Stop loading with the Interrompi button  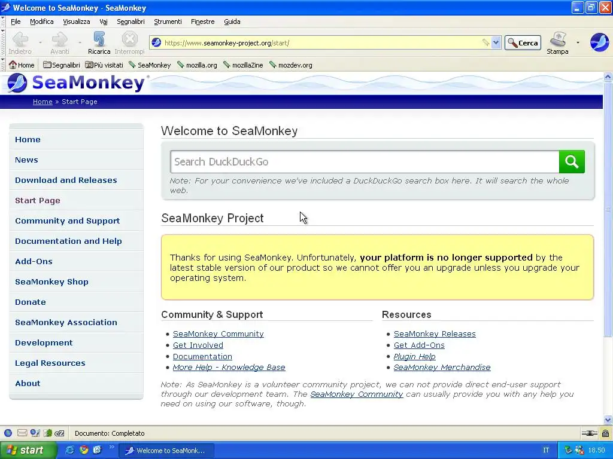coord(129,43)
